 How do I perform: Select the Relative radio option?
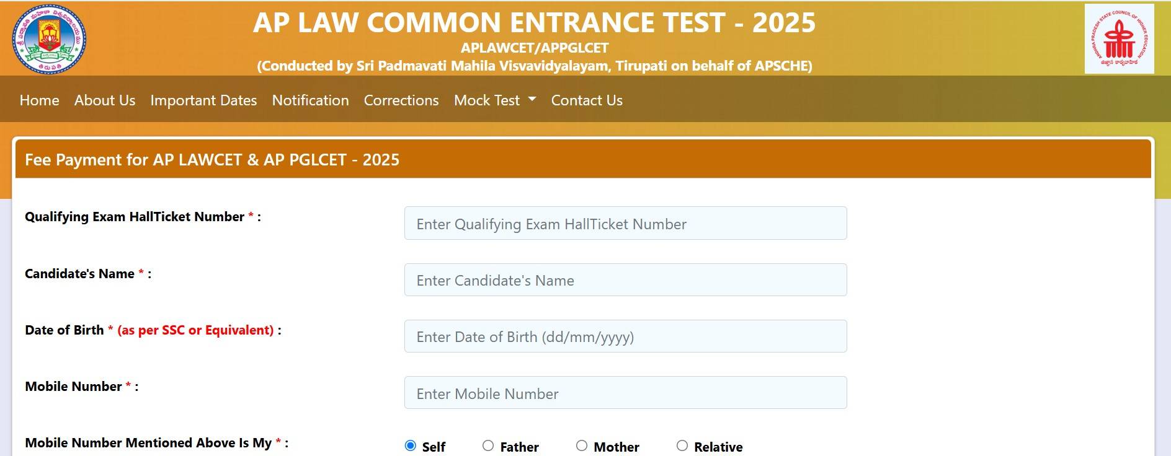[x=682, y=445]
